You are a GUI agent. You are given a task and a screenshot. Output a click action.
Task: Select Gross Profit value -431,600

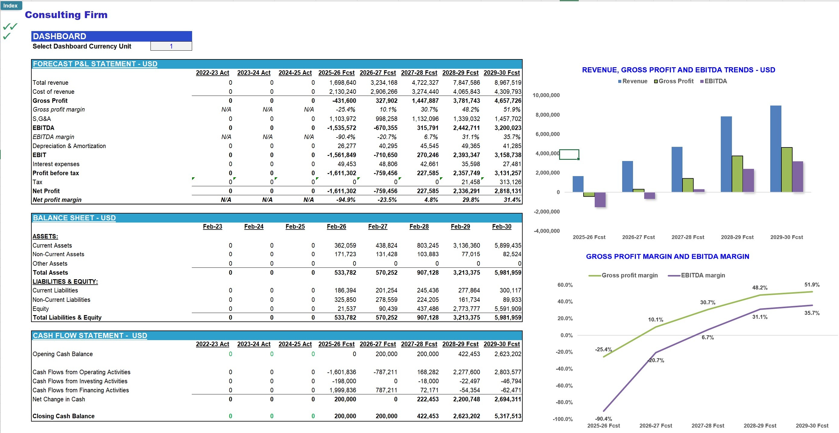tap(344, 101)
